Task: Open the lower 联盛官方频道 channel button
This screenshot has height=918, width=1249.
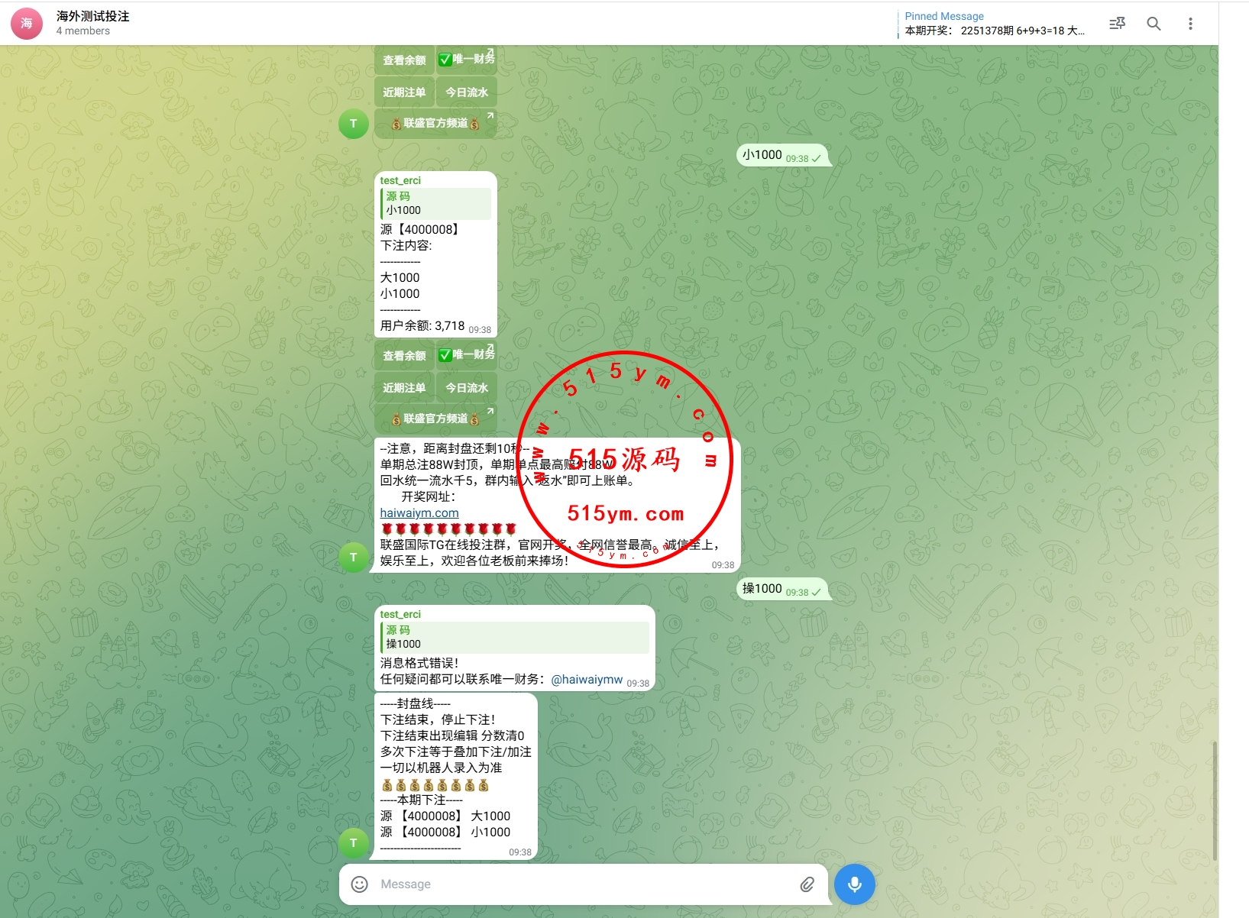Action: click(435, 419)
